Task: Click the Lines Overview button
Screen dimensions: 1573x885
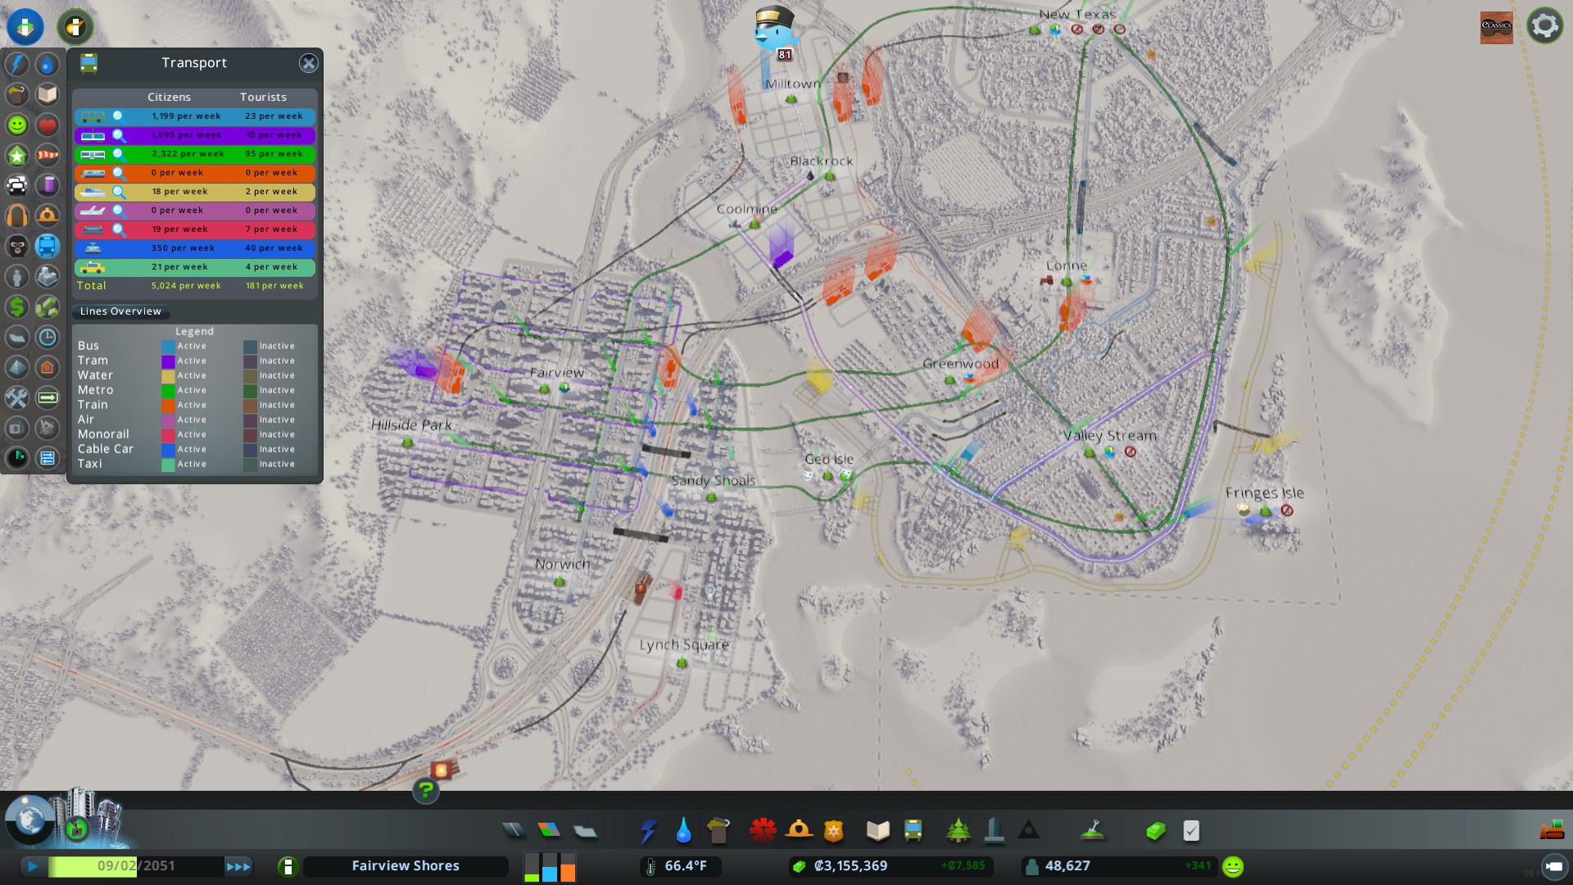Action: coord(121,311)
